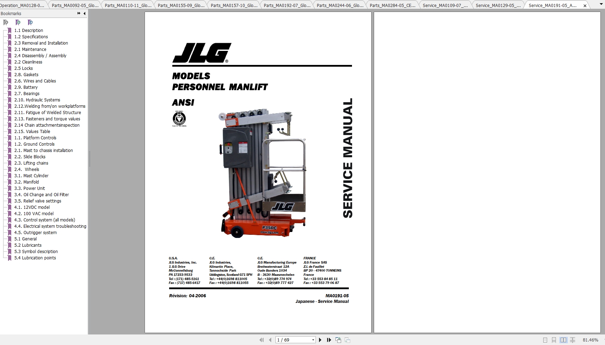605x345 pixels.
Task: Open bookmark 2.15. Values Table
Action: pyautogui.click(x=32, y=132)
